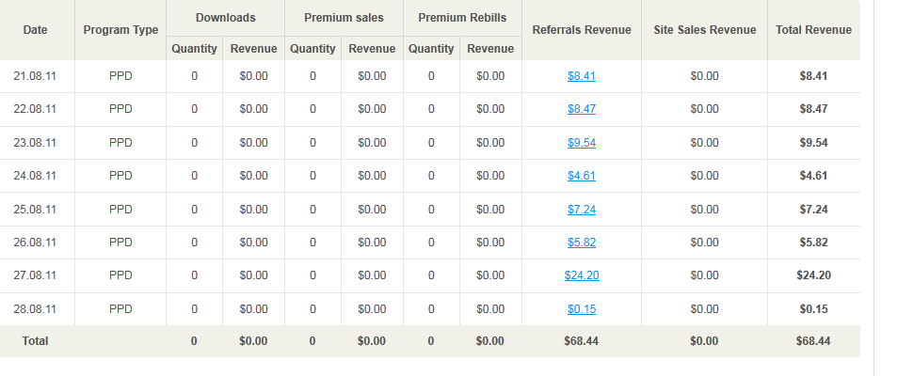
Task: Click the $24.20 referrals revenue link
Action: [x=581, y=275]
